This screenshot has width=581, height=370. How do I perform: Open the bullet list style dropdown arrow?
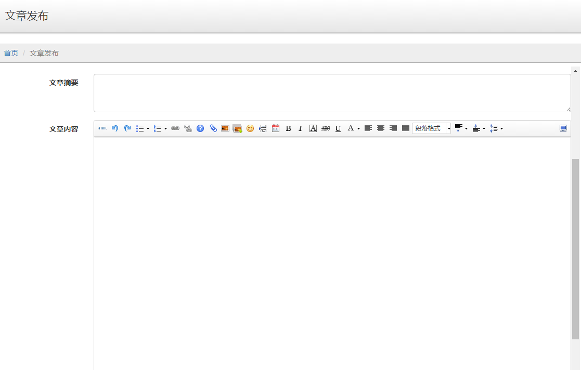pos(148,128)
